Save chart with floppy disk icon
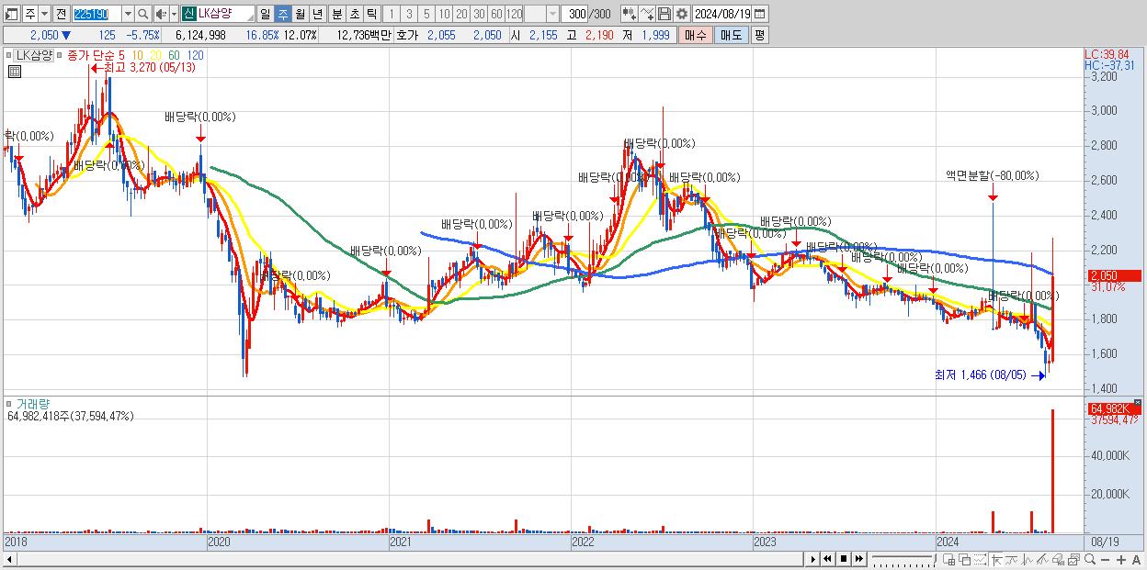The image size is (1147, 570). 664,14
